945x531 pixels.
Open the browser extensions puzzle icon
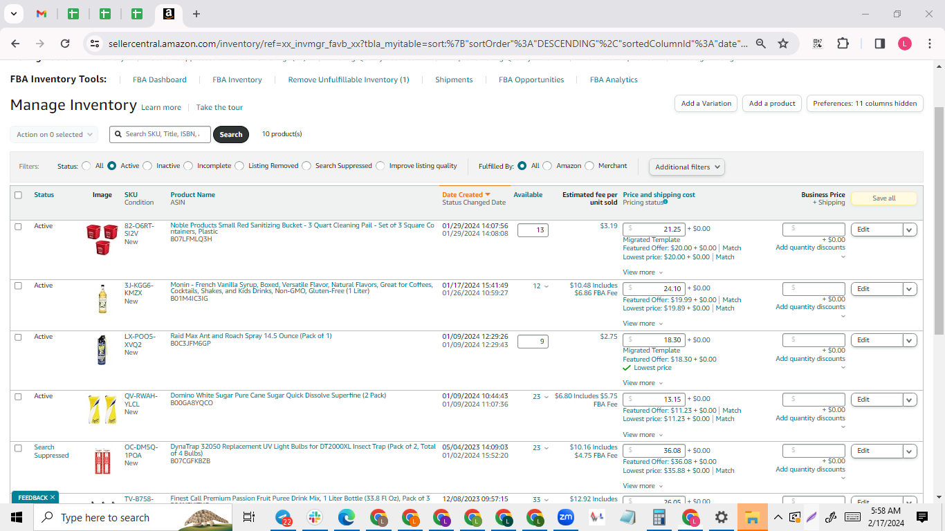843,44
